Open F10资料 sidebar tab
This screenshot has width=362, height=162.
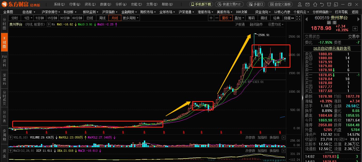tap(4, 61)
